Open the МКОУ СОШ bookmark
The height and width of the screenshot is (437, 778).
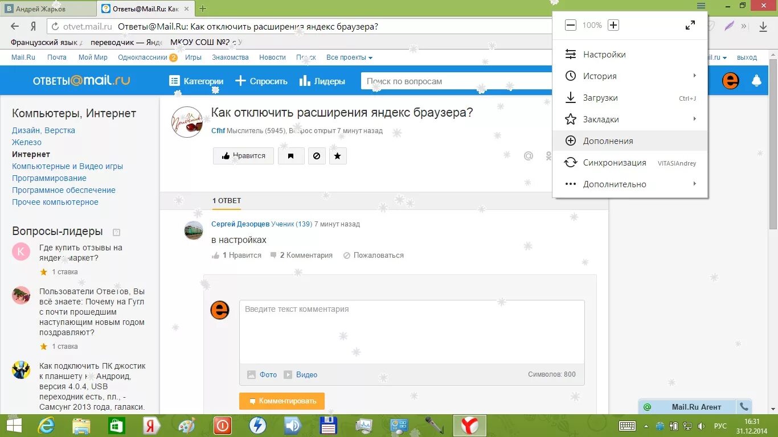[x=206, y=42]
